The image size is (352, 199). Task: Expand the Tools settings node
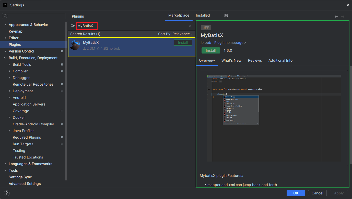pyautogui.click(x=5, y=170)
